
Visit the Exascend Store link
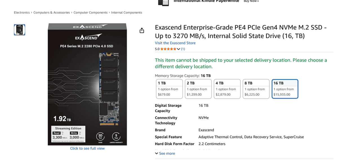click(175, 43)
